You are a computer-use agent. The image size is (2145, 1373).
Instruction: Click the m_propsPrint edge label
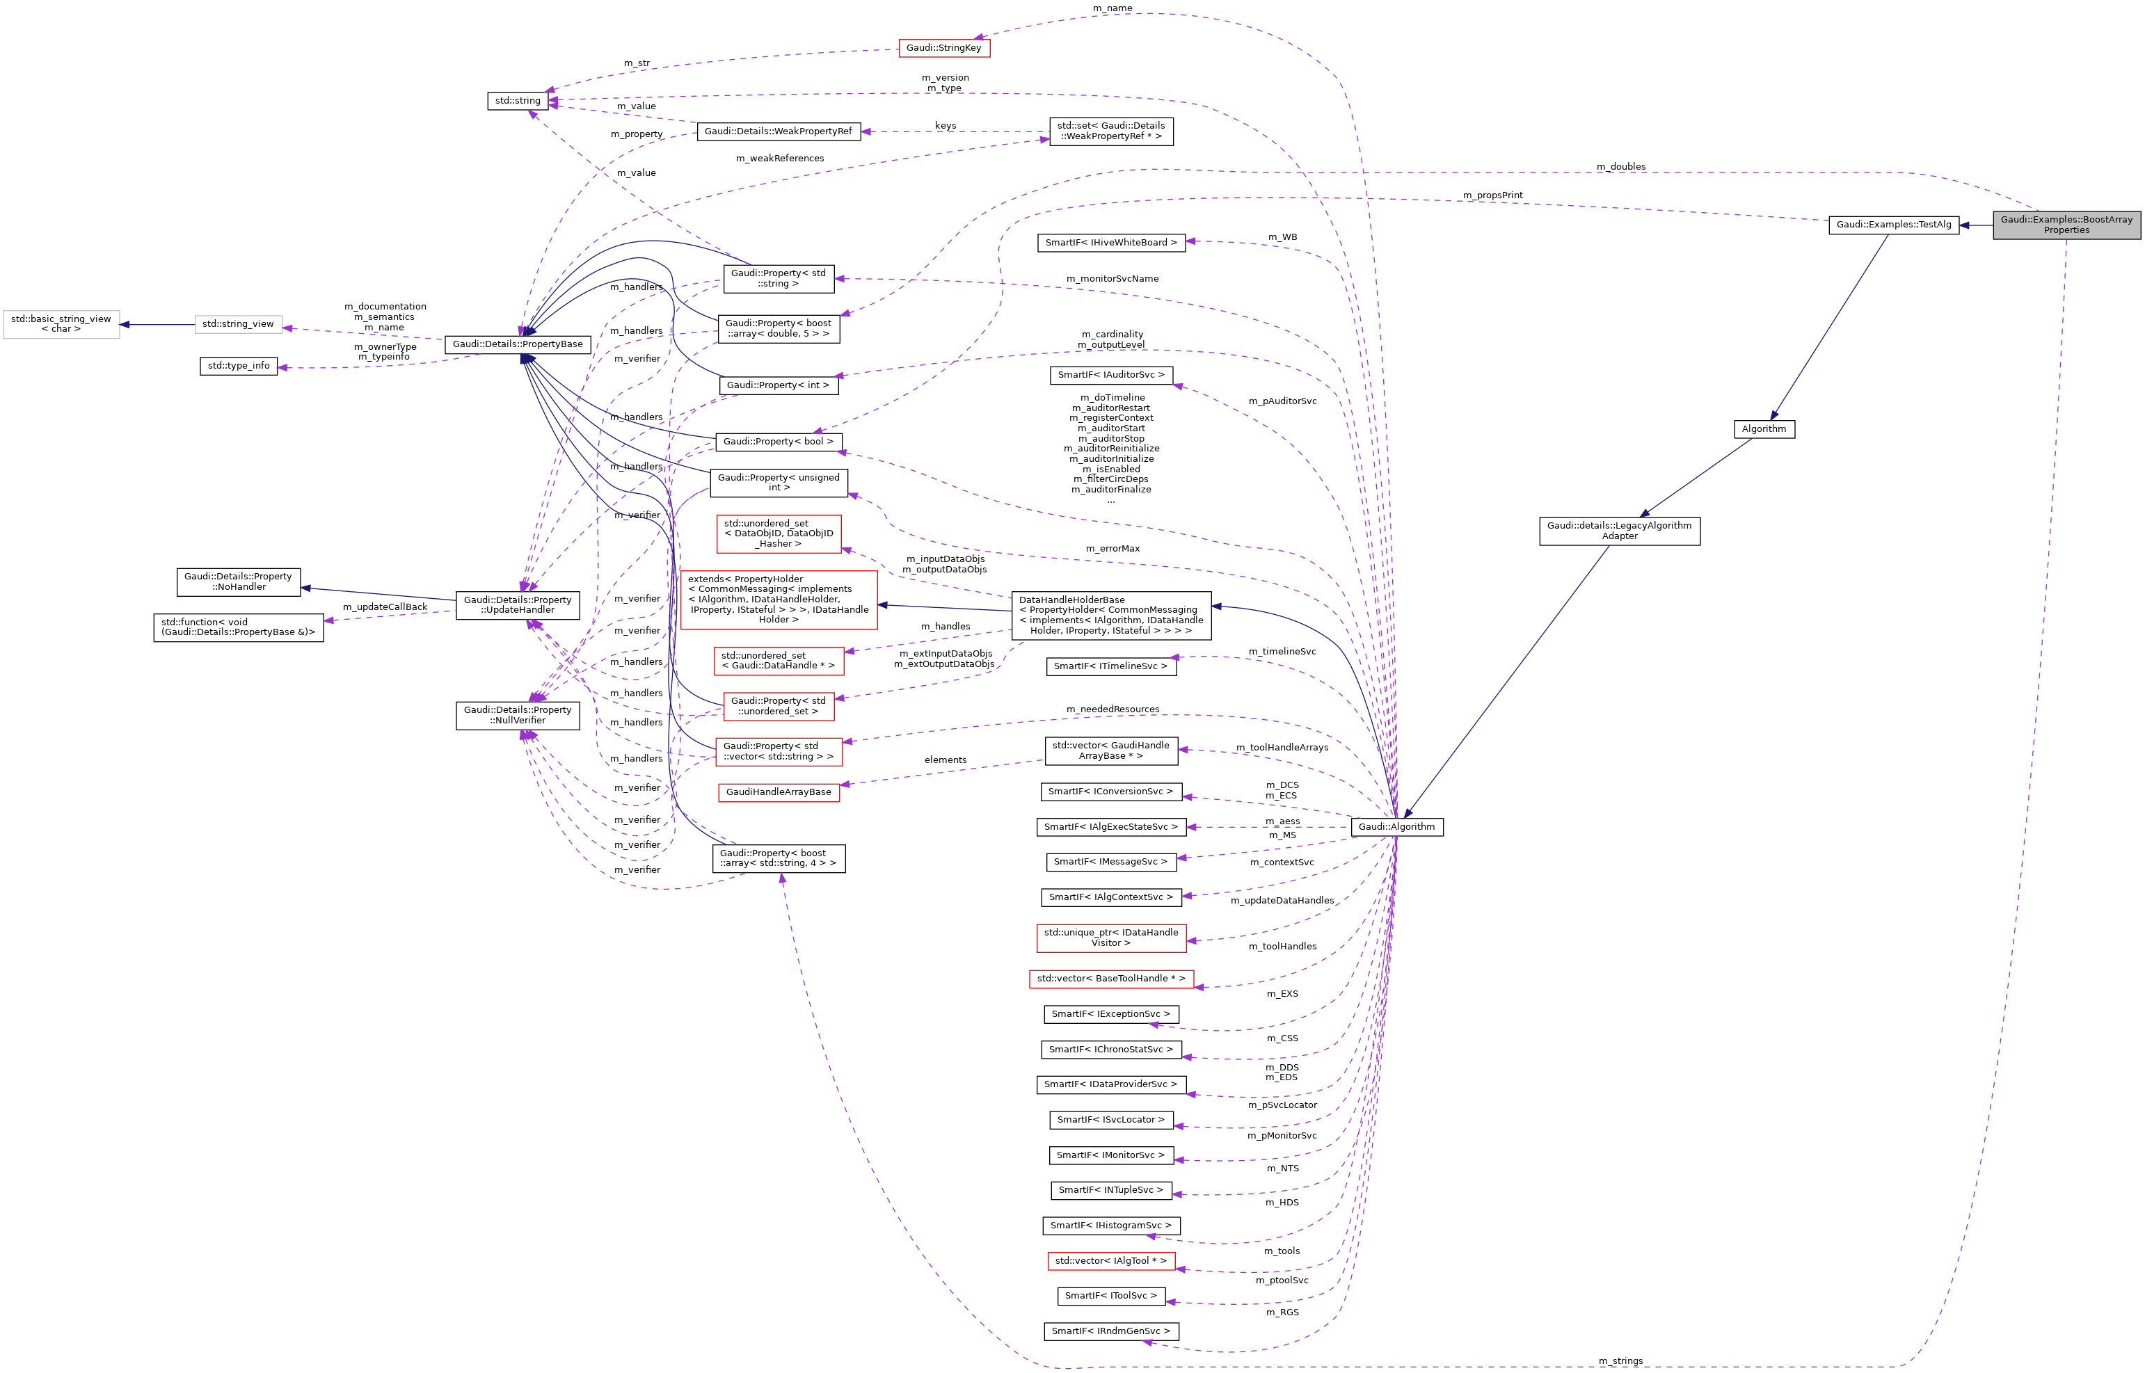1492,195
